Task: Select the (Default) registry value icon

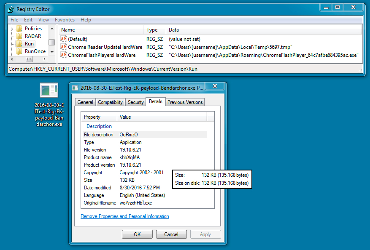Action: tap(64, 39)
